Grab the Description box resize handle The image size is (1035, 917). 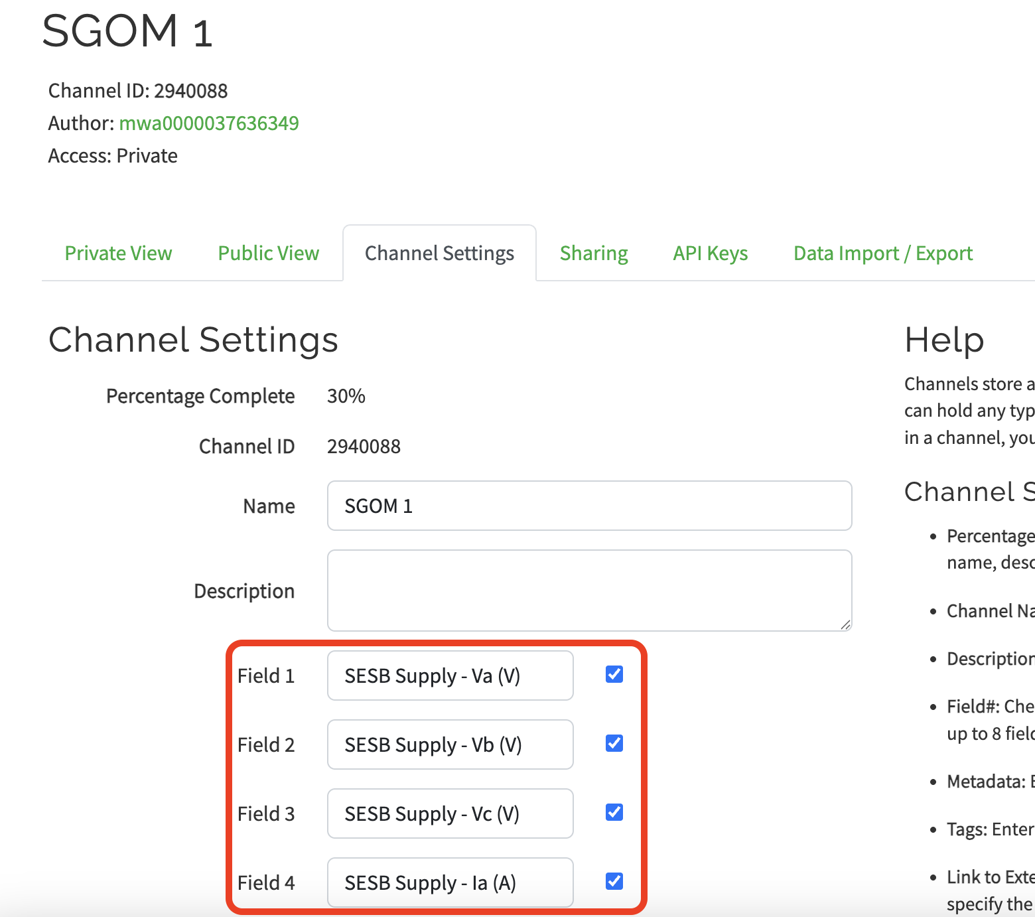pyautogui.click(x=845, y=624)
